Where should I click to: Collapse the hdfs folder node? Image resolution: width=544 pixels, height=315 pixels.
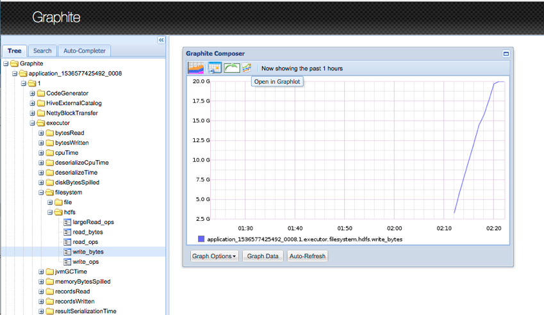tap(51, 212)
